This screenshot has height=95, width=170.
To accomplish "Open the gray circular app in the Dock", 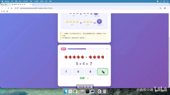I will click(82, 92).
